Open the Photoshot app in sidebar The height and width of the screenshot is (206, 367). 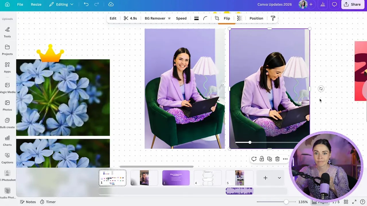coord(7,176)
